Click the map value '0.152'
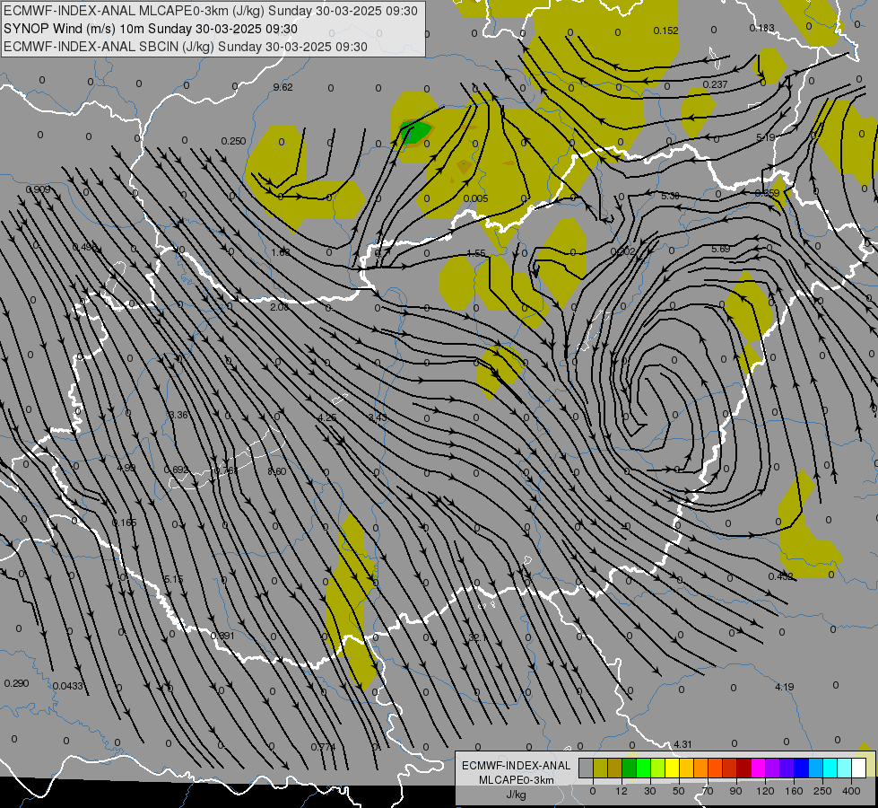The height and width of the screenshot is (808, 878). (x=665, y=31)
